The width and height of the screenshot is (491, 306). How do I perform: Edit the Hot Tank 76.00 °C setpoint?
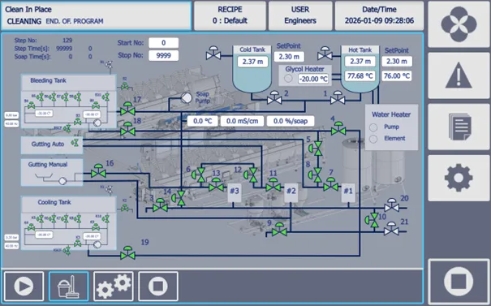[x=397, y=75]
